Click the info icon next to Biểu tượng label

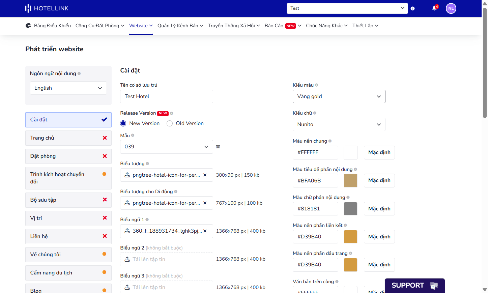tap(147, 164)
